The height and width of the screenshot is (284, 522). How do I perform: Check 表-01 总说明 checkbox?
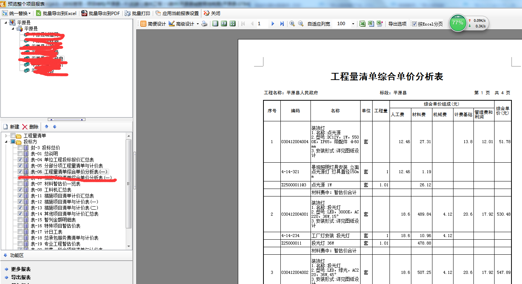(20, 154)
